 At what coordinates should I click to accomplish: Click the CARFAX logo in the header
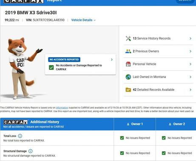pyautogui.click(x=24, y=1)
